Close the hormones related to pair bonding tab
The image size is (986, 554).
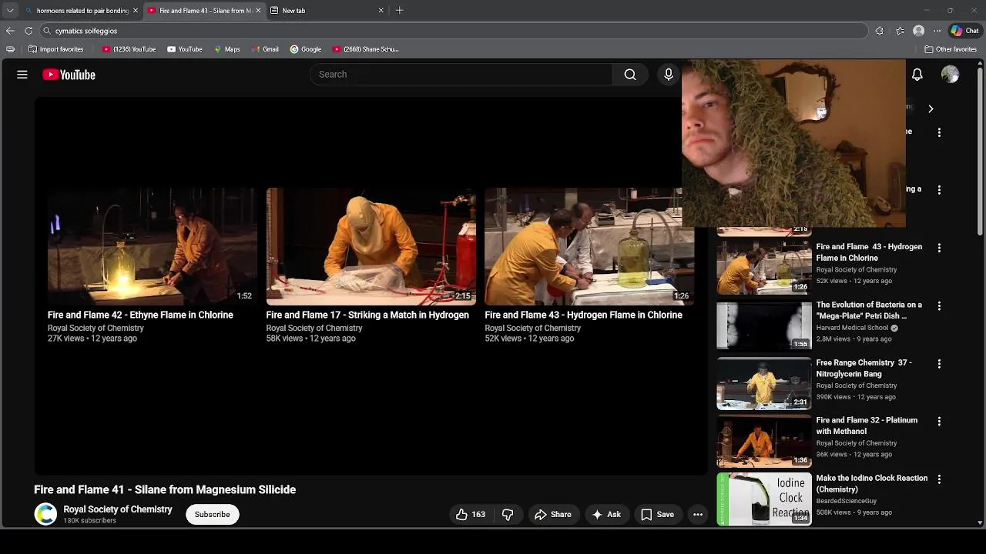coord(136,11)
